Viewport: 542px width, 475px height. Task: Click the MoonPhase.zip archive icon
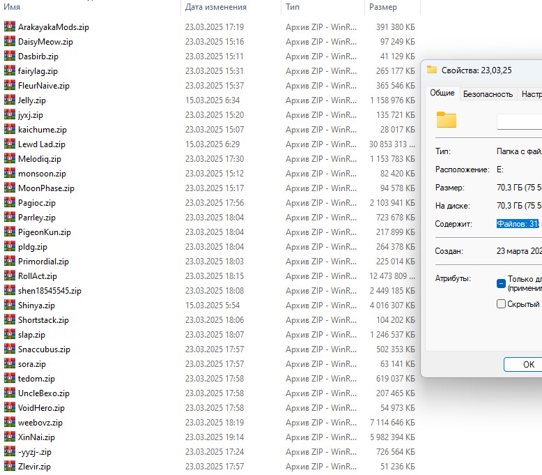point(10,188)
